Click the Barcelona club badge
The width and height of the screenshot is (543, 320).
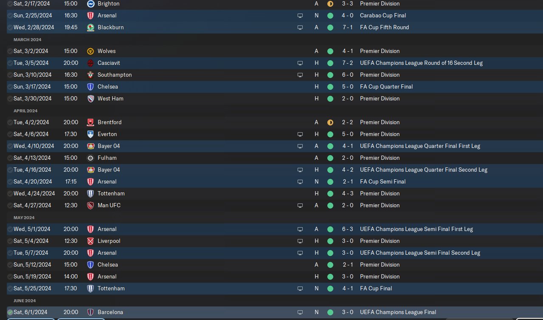point(90,312)
